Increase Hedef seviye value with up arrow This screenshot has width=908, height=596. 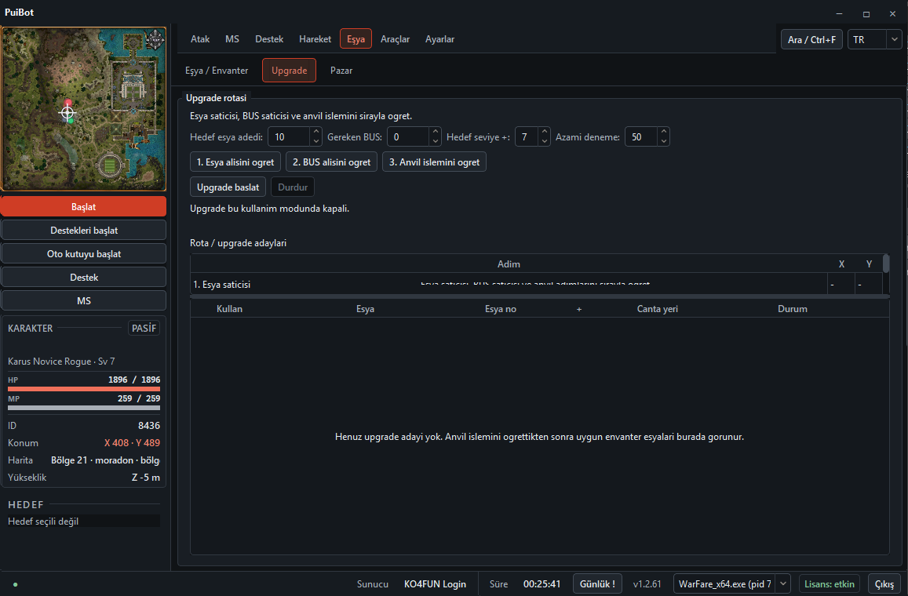coord(545,133)
